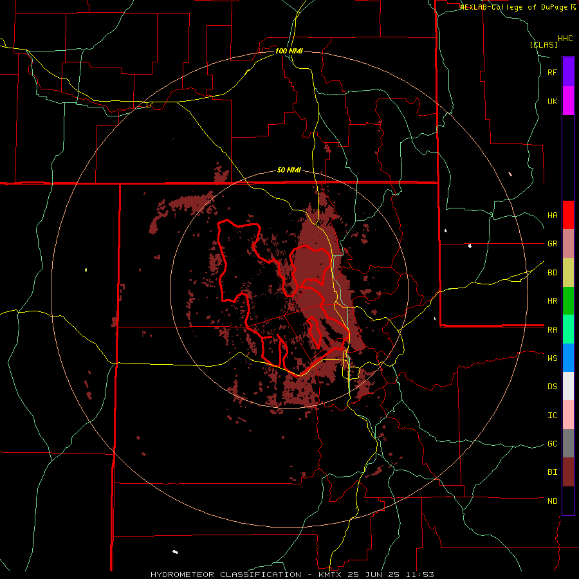Click the BD legend label
The image size is (579, 579).
point(552,273)
